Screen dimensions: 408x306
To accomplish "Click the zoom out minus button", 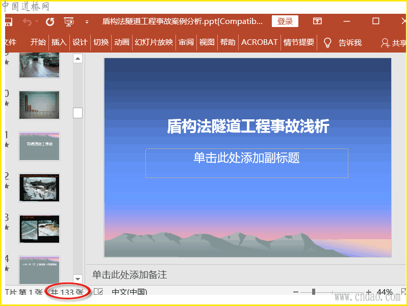I will (296, 292).
